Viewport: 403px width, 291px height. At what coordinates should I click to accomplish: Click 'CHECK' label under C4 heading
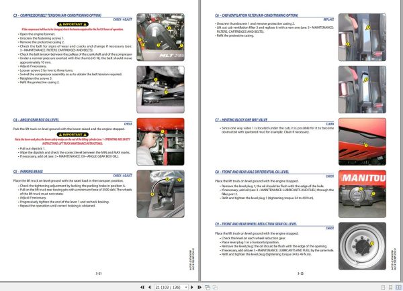[128, 124]
